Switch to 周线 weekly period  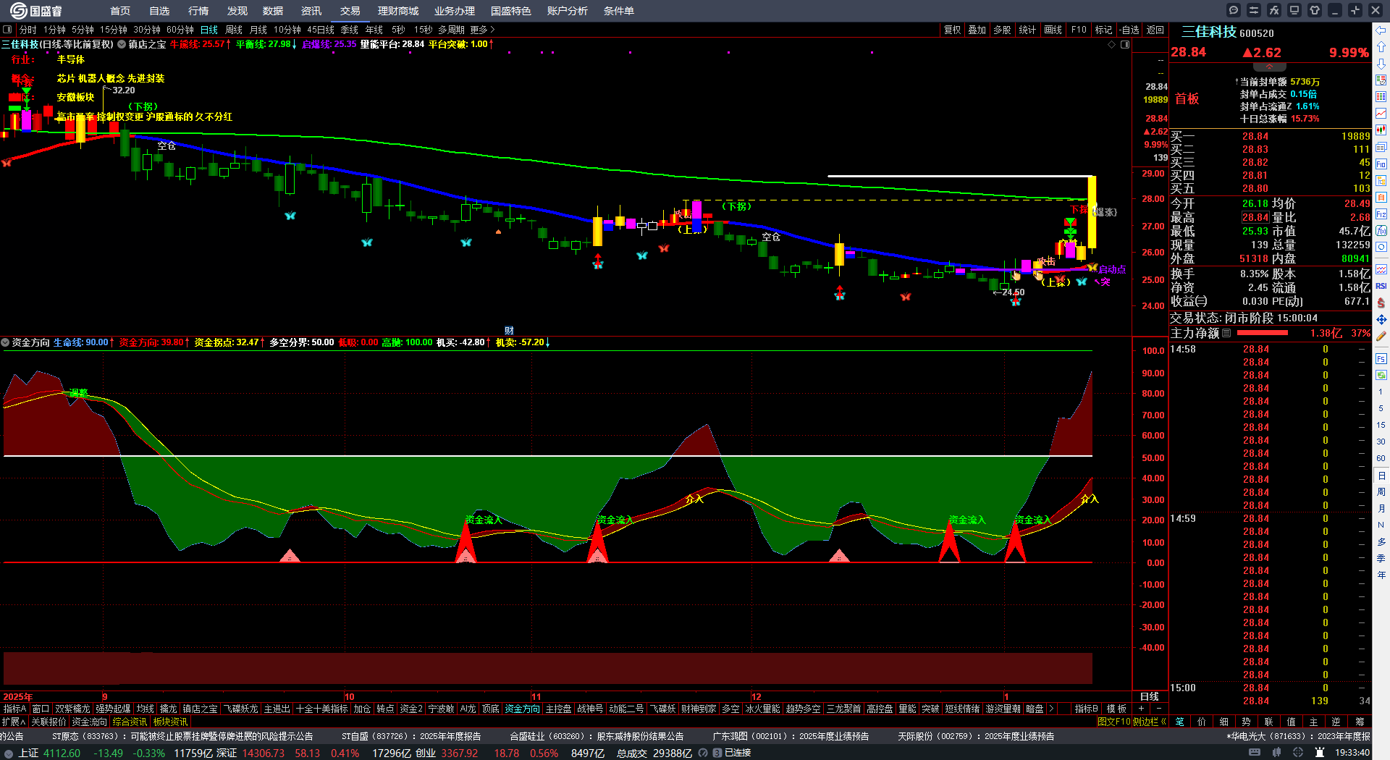click(234, 30)
